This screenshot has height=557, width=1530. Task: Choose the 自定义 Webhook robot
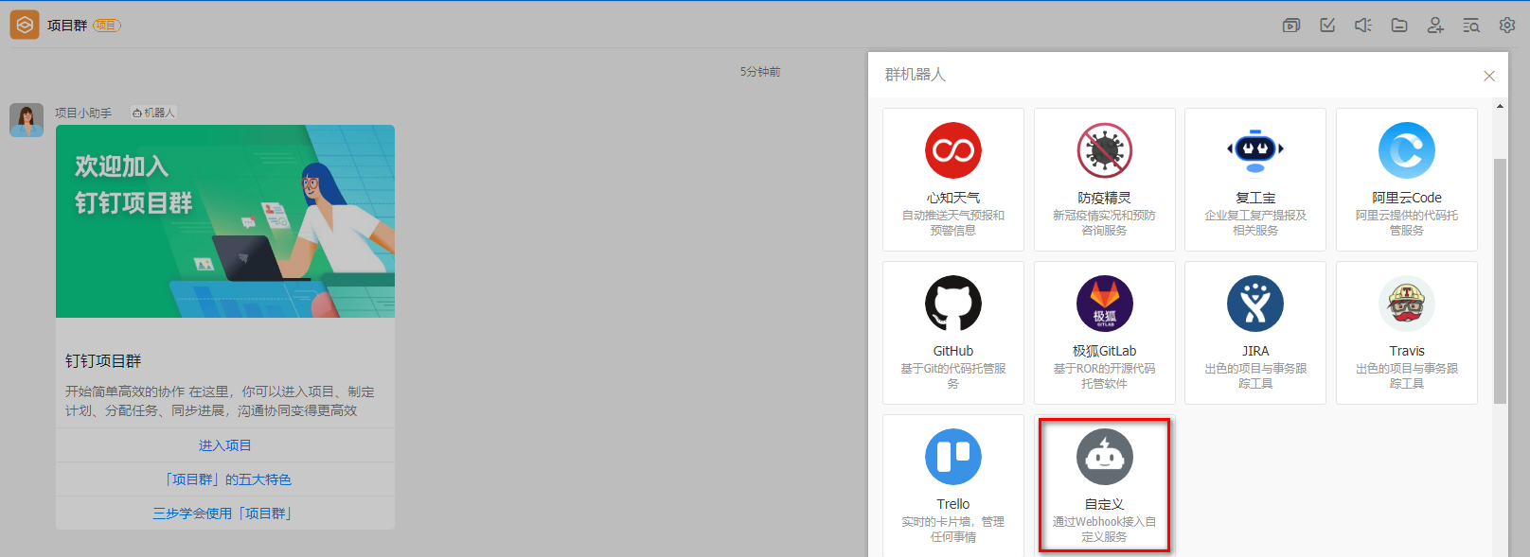coord(1104,485)
